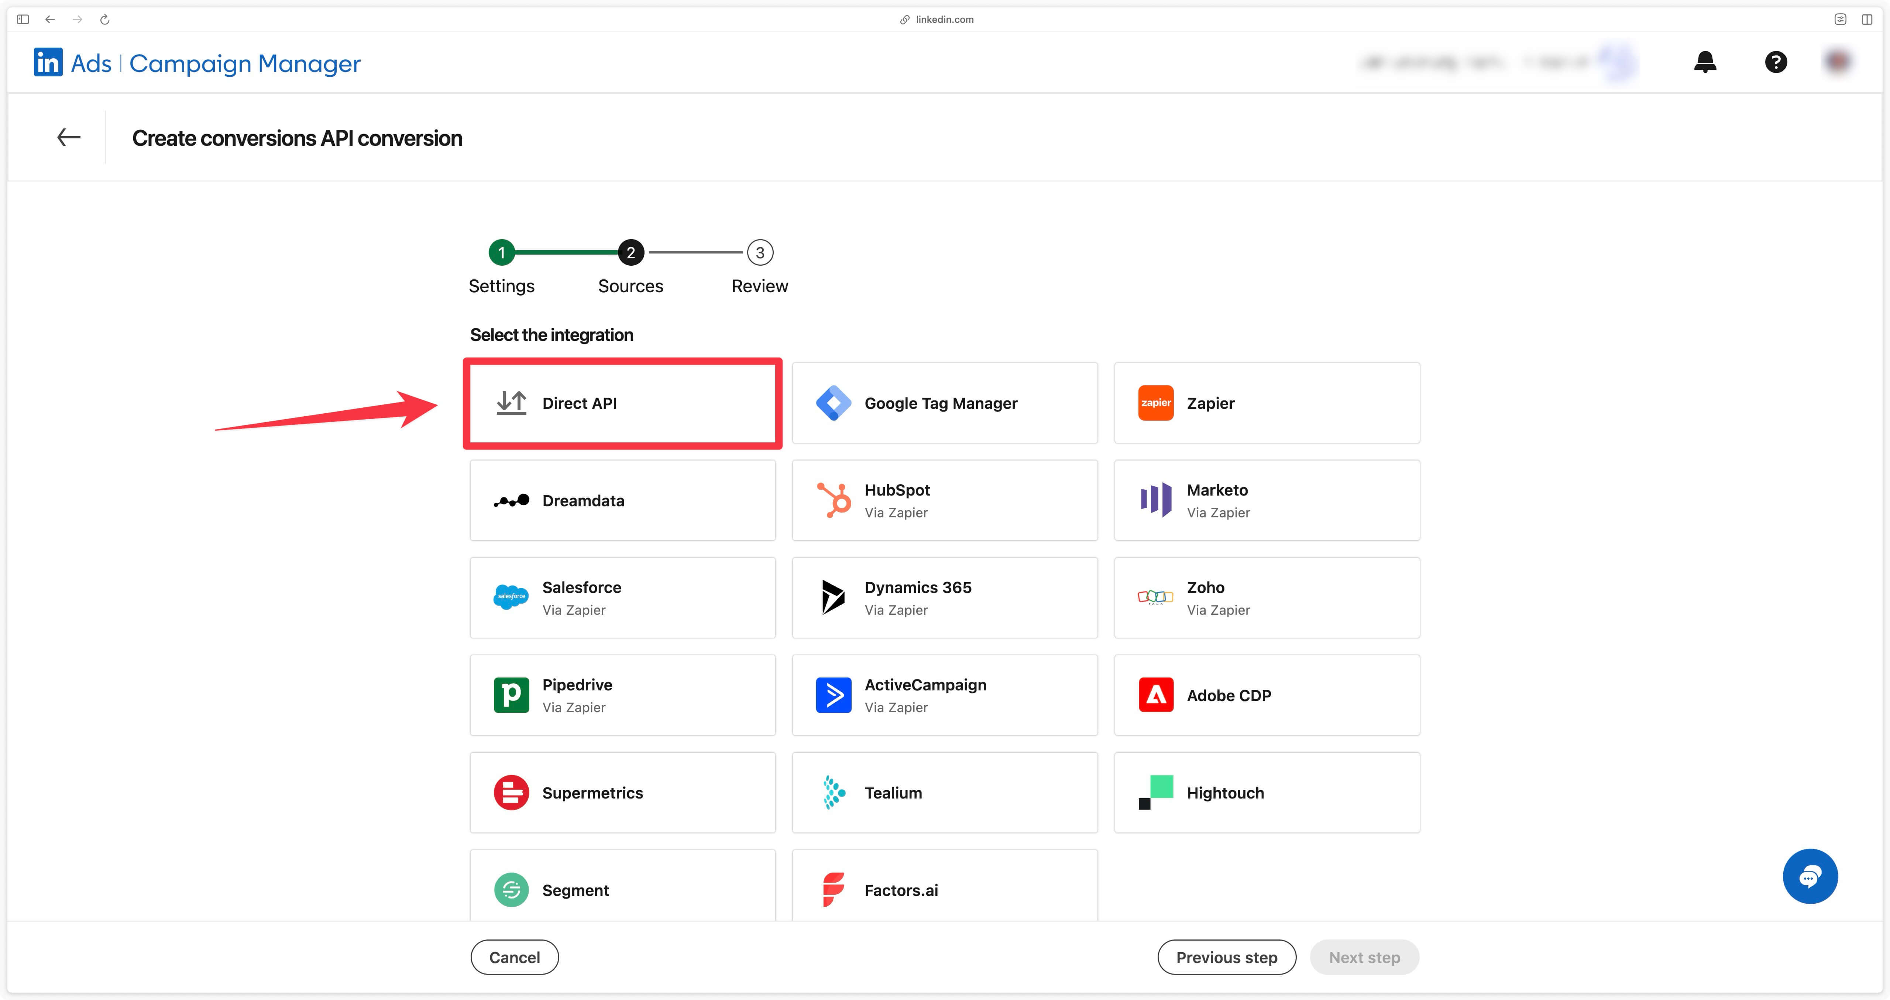Click the linkedin.com address bar
The height and width of the screenshot is (1000, 1890).
[x=937, y=20]
